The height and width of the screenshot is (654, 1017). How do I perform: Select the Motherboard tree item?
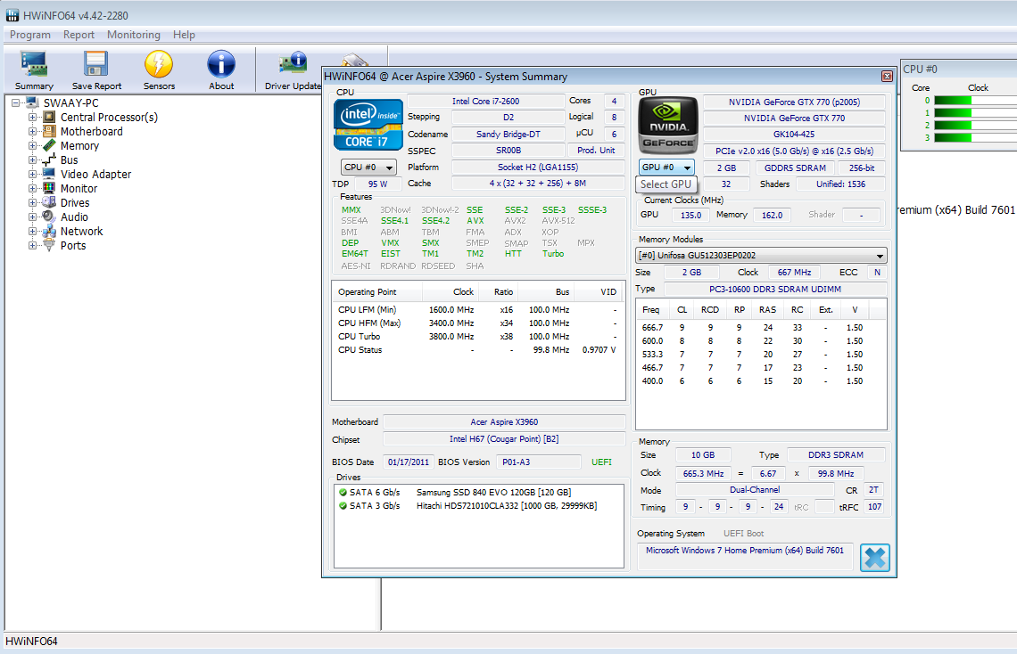(92, 132)
